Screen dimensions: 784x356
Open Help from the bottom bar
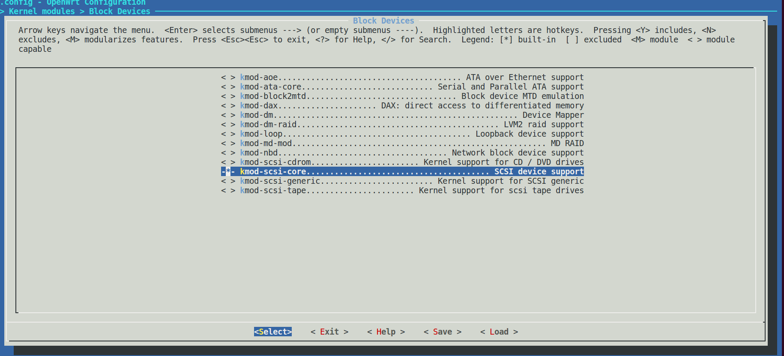click(x=386, y=332)
